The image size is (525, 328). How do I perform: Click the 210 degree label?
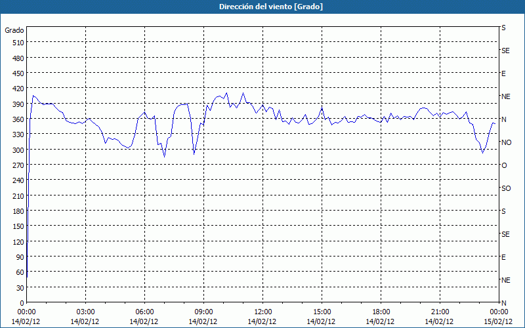click(18, 196)
